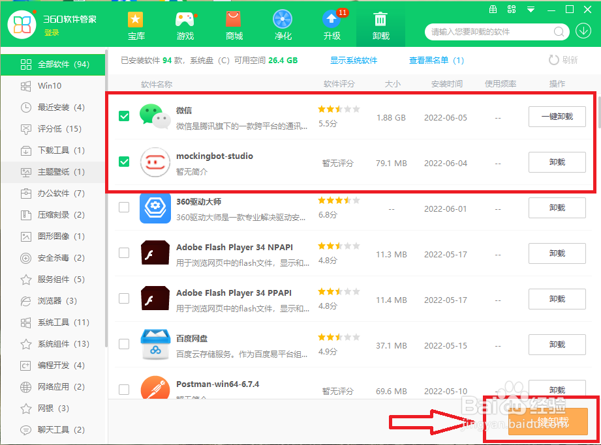Sort by 软件评分 column header

pyautogui.click(x=339, y=84)
